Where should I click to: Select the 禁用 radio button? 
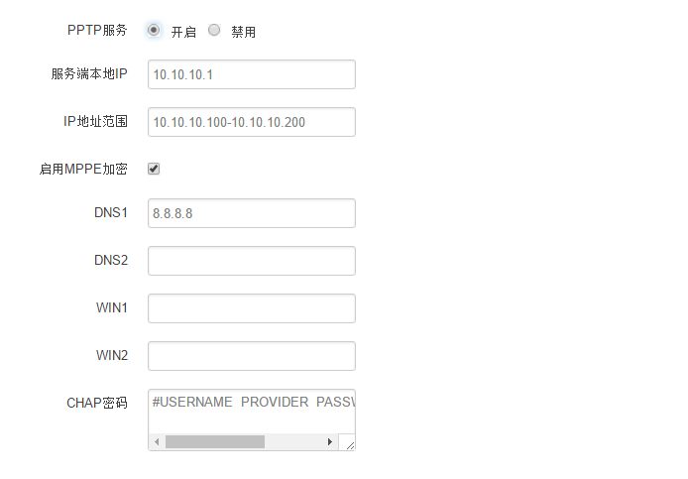click(214, 30)
